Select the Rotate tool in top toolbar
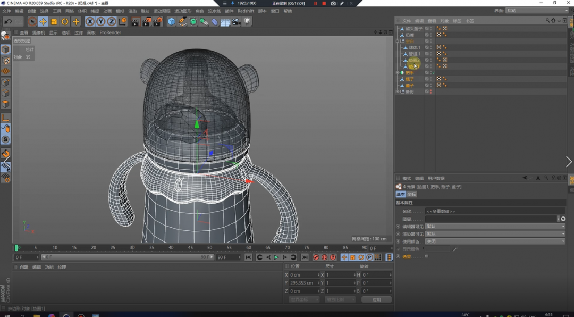Viewport: 574px width, 317px height. 65,22
